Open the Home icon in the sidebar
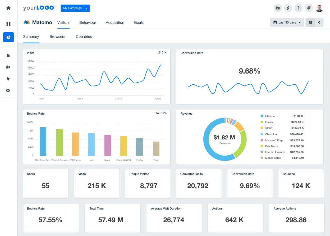 click(x=8, y=8)
